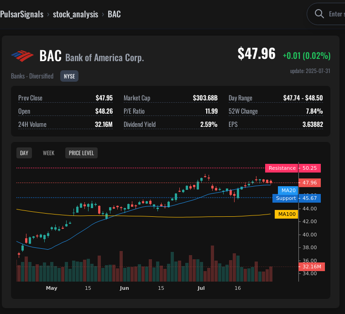Click the Jul axis label
This screenshot has width=345, height=314.
tap(201, 288)
